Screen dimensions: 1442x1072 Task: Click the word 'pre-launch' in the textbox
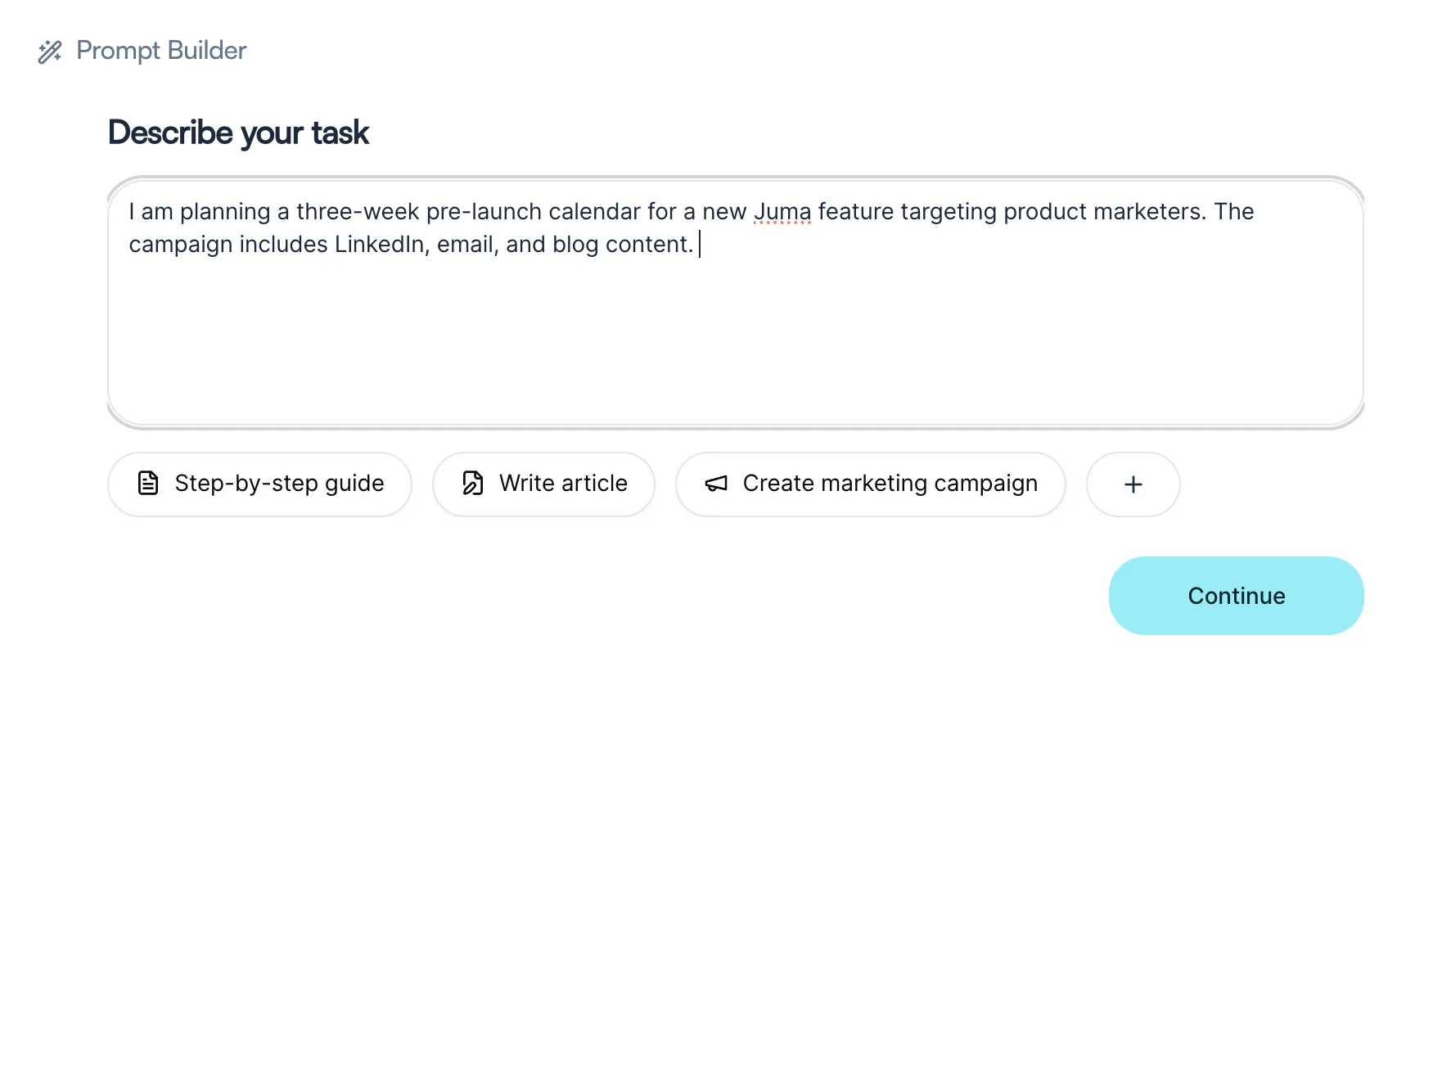pos(484,212)
